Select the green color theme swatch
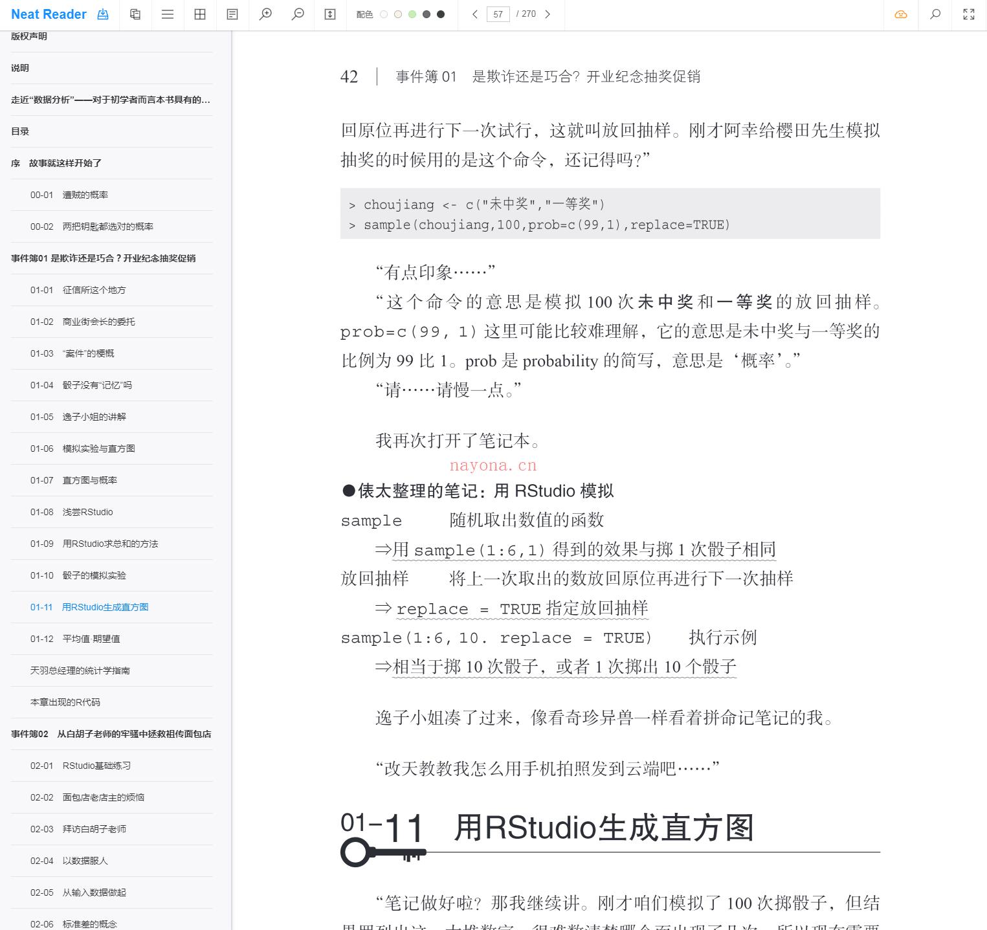Screen dimensions: 987x930 pyautogui.click(x=412, y=14)
